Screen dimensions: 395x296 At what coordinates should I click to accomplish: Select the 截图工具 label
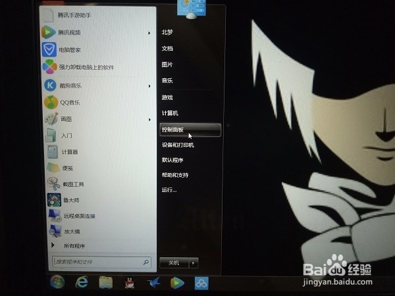[73, 184]
